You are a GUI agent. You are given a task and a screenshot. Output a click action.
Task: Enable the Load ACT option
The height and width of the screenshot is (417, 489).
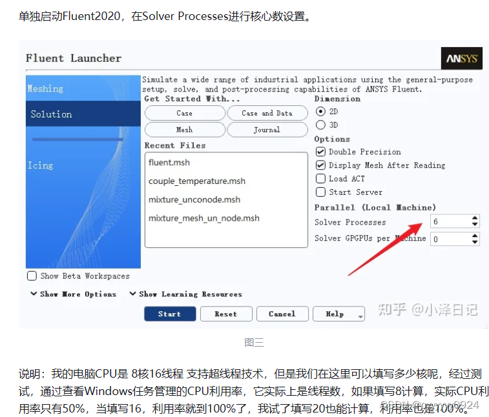coord(320,179)
